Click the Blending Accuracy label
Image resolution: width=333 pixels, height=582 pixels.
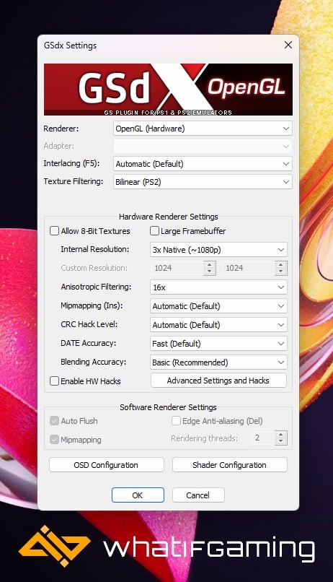click(94, 362)
